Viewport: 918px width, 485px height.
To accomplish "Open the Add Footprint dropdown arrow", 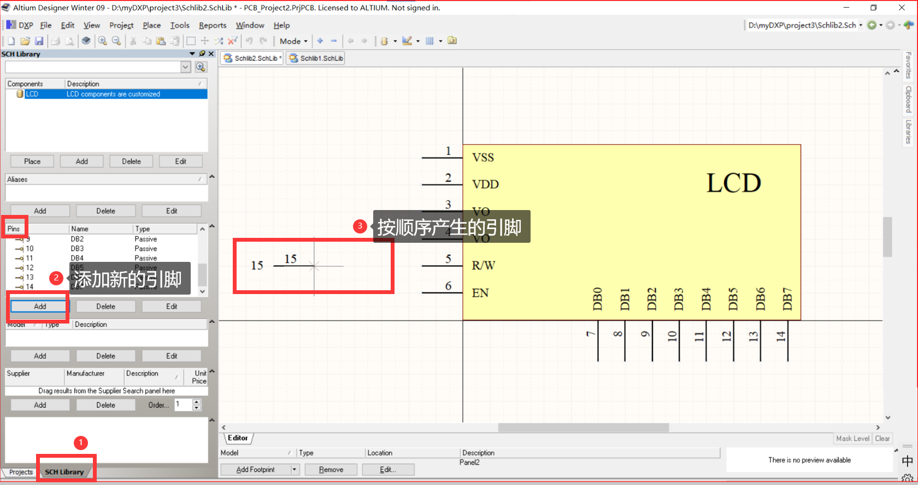I will coord(295,469).
